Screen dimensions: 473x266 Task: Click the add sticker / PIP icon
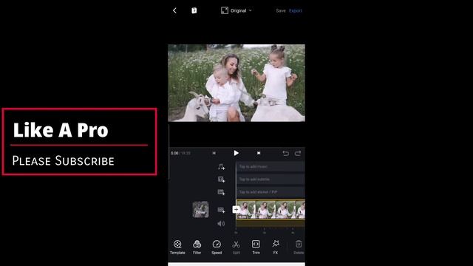tap(221, 192)
